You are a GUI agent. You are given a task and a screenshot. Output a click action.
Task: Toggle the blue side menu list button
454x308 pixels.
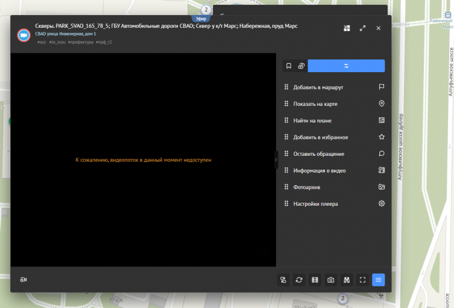379,280
